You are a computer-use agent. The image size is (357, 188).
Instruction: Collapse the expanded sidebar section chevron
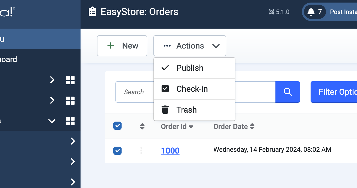tap(52, 121)
